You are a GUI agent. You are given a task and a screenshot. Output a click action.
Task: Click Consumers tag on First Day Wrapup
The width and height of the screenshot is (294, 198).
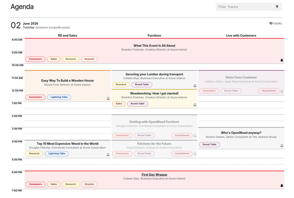click(36, 184)
